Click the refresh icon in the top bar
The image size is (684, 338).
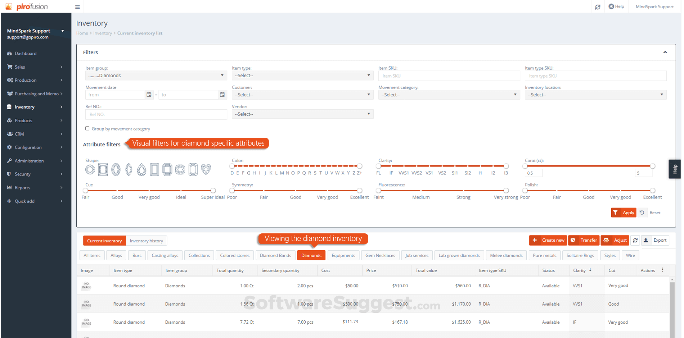[598, 6]
